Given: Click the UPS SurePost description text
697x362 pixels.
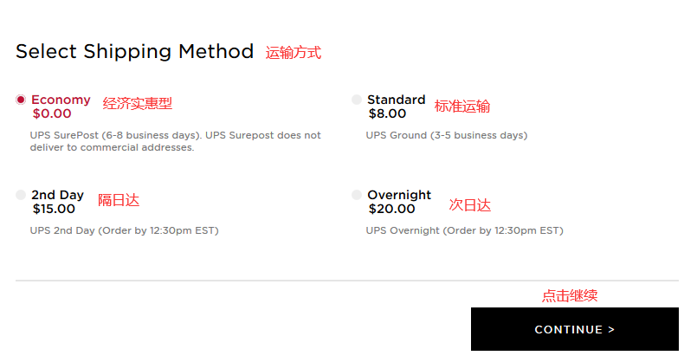Looking at the screenshot, I should [175, 141].
